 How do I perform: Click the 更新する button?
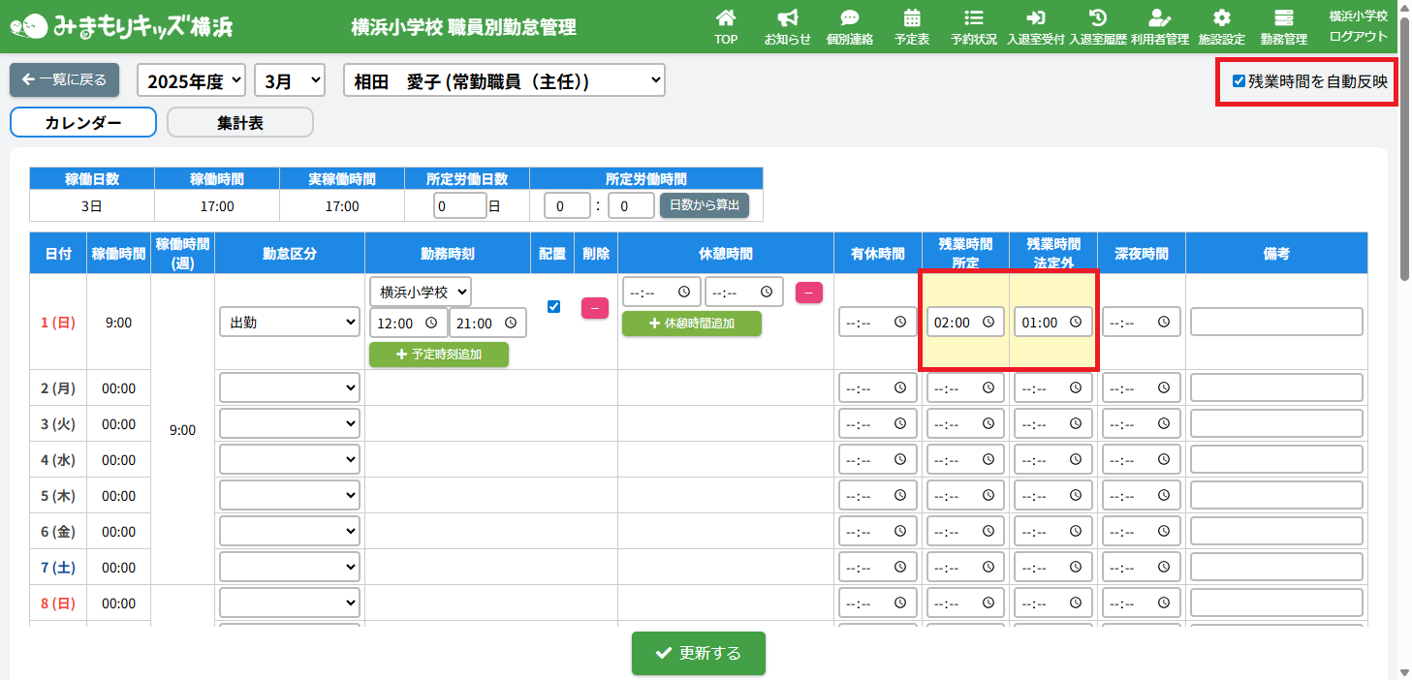(x=698, y=653)
